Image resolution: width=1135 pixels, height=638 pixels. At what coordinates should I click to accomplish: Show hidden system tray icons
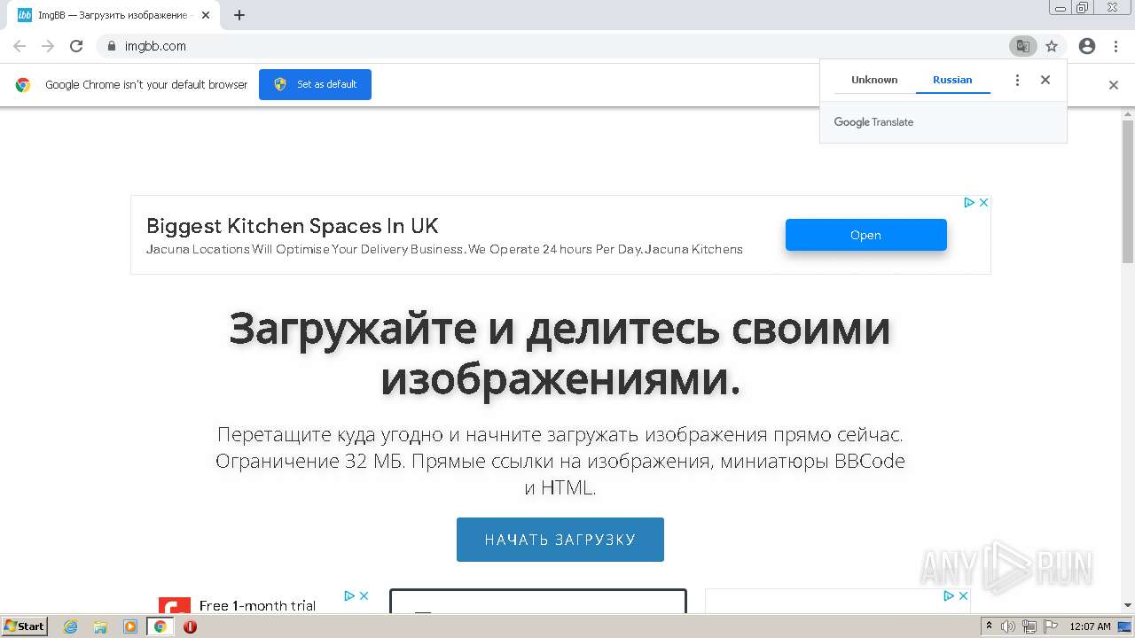(990, 626)
